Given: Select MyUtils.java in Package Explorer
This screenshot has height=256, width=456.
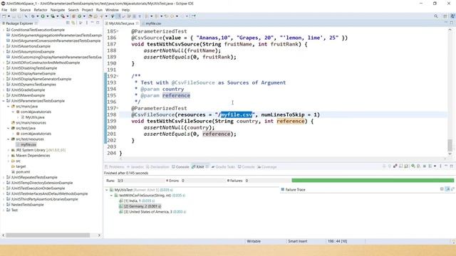Looking at the screenshot, I should click(35, 117).
